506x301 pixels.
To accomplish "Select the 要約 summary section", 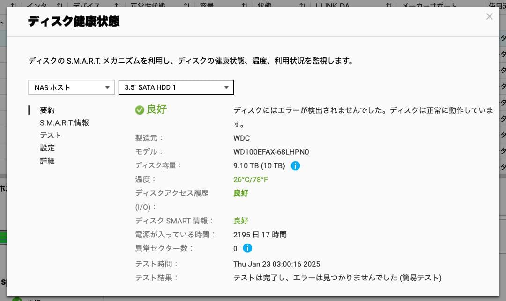I will [x=47, y=110].
